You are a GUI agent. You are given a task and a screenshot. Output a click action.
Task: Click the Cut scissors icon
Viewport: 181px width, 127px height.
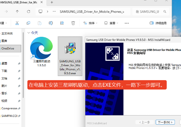pos(17,23)
